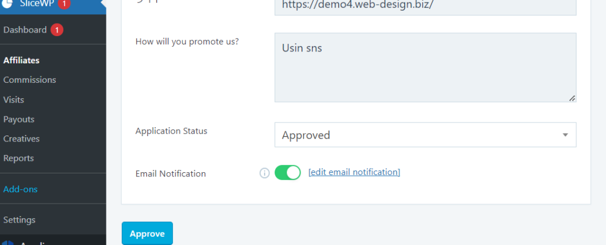Open the Payouts section
The height and width of the screenshot is (245, 606).
click(x=19, y=120)
